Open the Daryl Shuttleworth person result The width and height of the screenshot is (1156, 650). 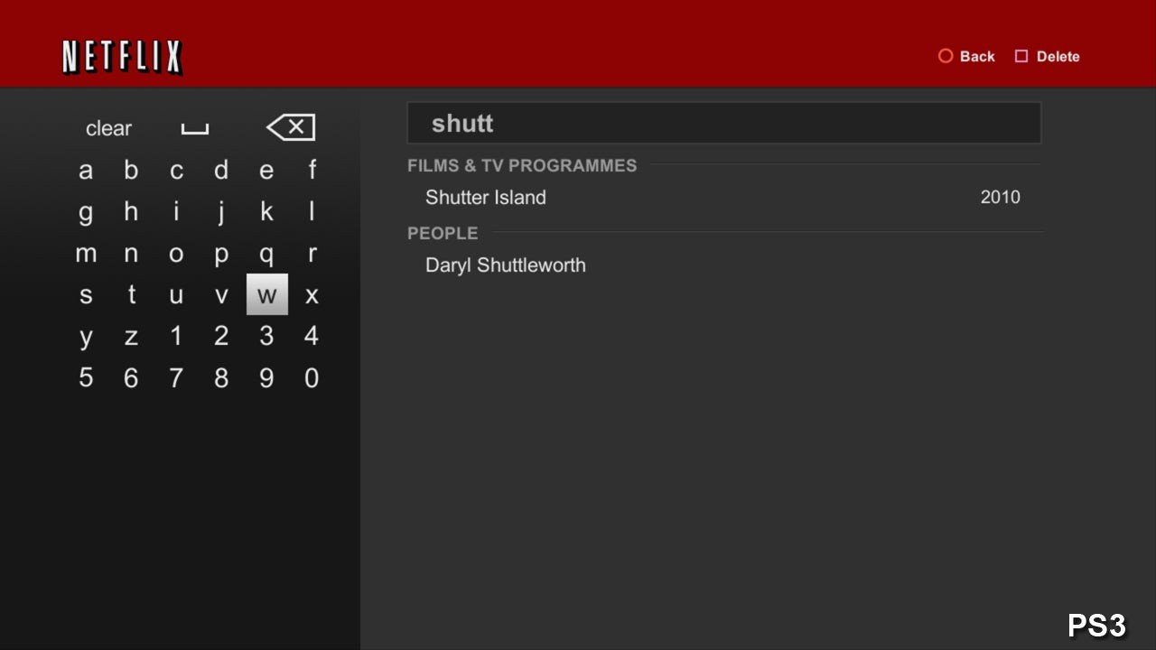tap(506, 265)
